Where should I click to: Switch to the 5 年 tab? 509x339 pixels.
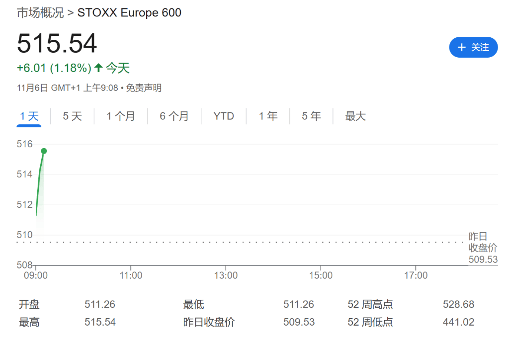pyautogui.click(x=311, y=116)
